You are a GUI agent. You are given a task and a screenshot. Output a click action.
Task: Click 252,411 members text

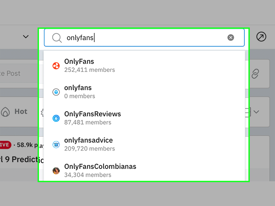[89, 70]
